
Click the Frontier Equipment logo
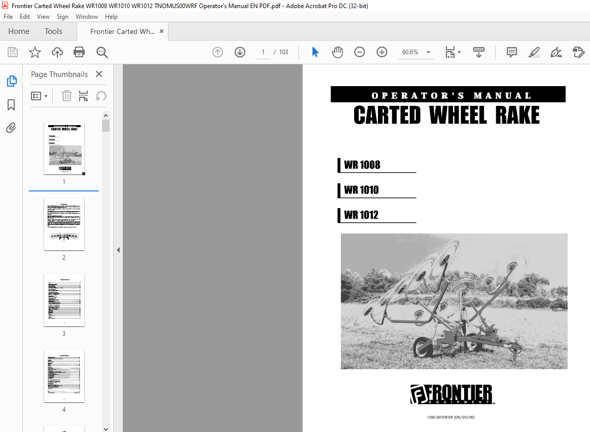point(453,395)
